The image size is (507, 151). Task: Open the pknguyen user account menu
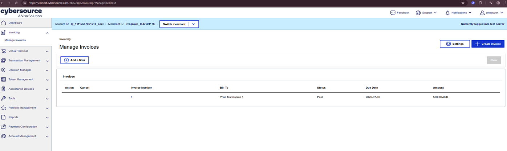492,13
